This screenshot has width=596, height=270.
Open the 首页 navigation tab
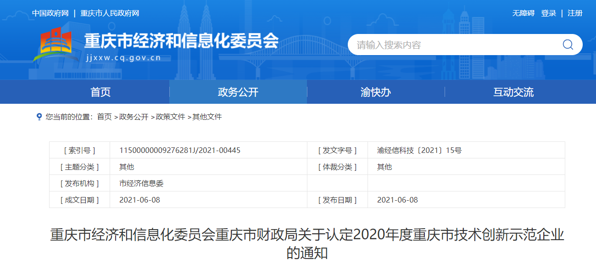tap(100, 92)
